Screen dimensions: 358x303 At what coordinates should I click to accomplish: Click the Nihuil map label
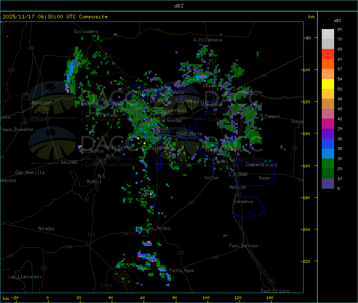tap(94, 182)
